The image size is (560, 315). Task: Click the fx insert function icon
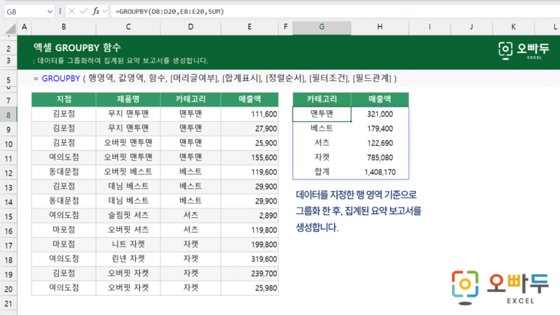(x=96, y=12)
